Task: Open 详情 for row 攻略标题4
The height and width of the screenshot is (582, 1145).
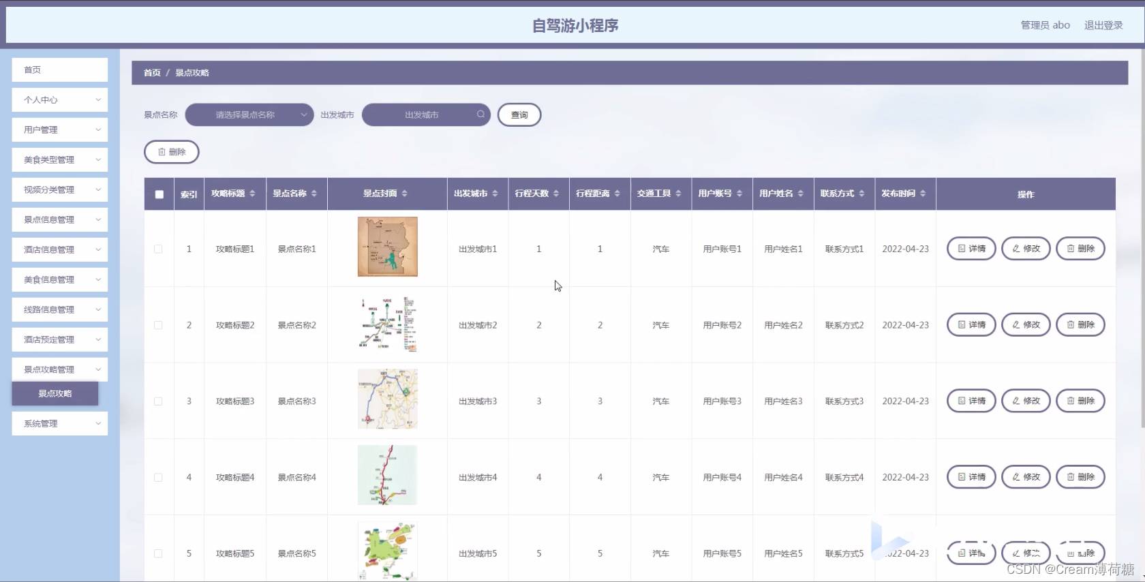Action: (x=971, y=477)
